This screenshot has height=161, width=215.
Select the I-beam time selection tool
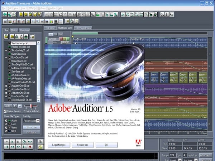coord(167,14)
